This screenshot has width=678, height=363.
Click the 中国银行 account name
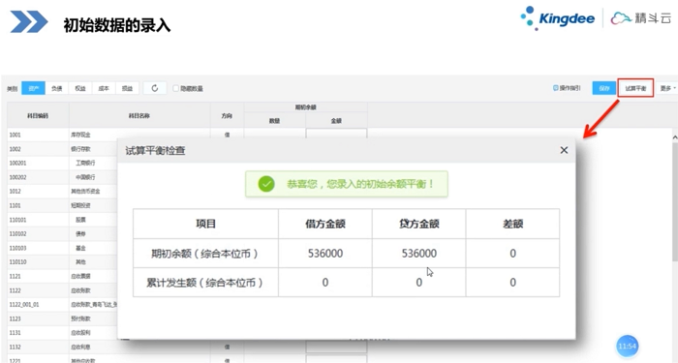[x=85, y=177]
